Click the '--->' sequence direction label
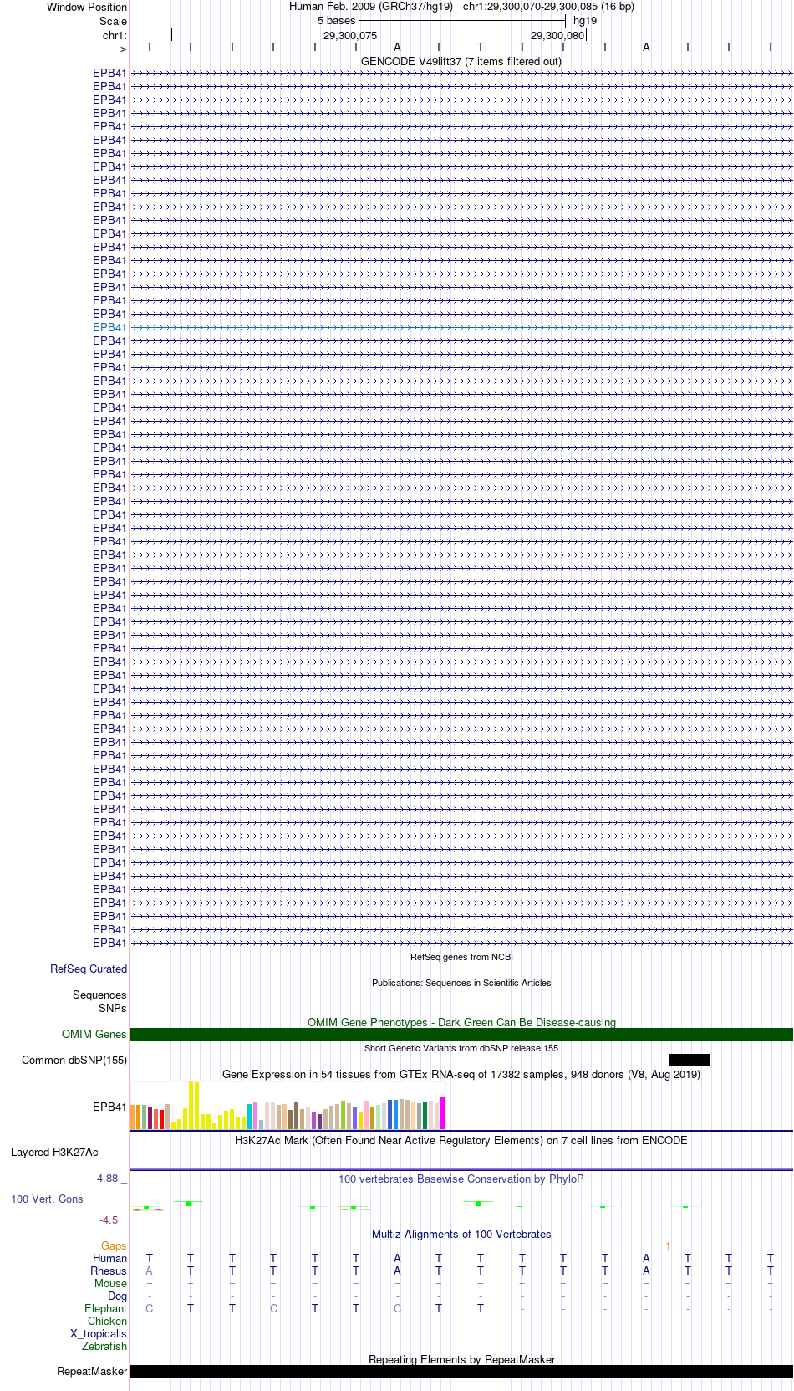This screenshot has height=1391, width=794. tap(118, 49)
